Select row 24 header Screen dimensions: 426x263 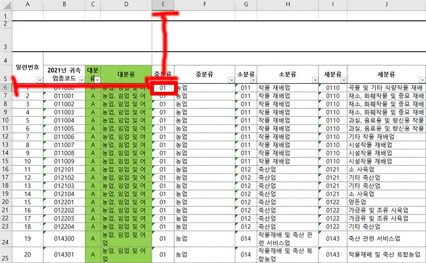6,239
